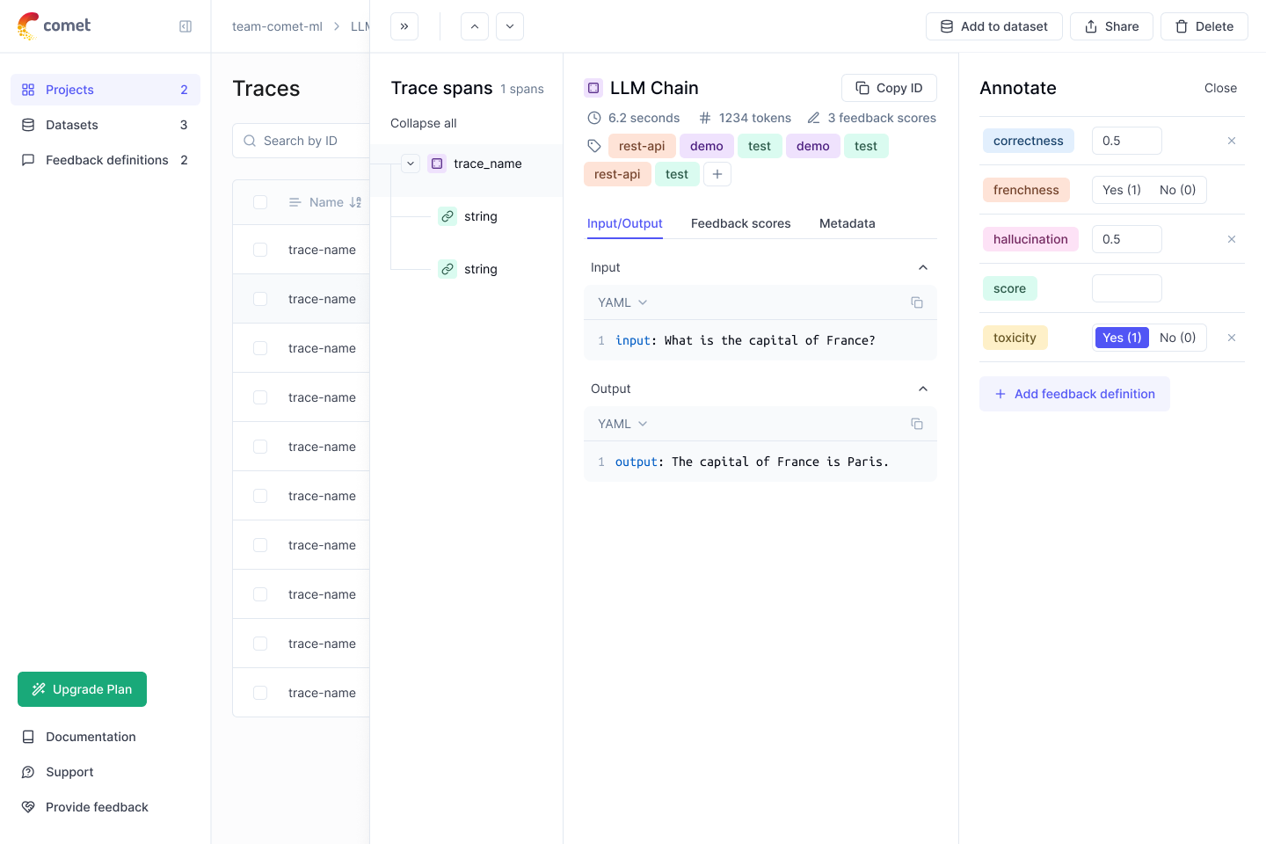Go to previous trace with up arrow
Screen dimensions: 1266x844
(x=475, y=26)
